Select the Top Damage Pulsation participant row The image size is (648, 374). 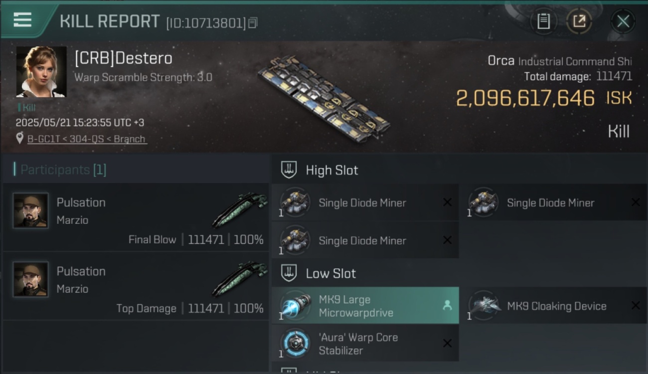coord(136,286)
